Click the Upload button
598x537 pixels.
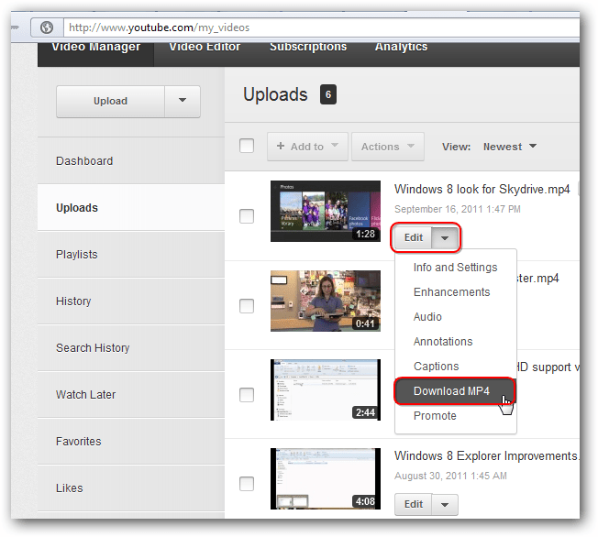click(x=111, y=101)
